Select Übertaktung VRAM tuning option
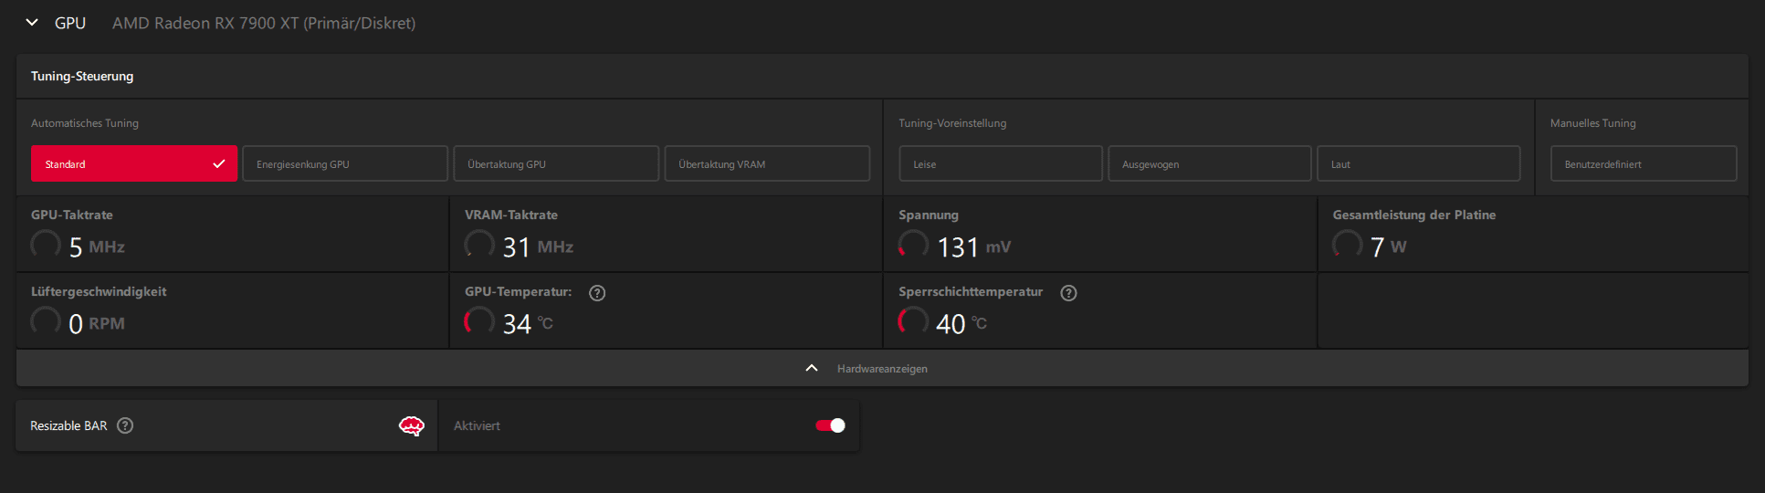The image size is (1765, 493). [x=767, y=164]
